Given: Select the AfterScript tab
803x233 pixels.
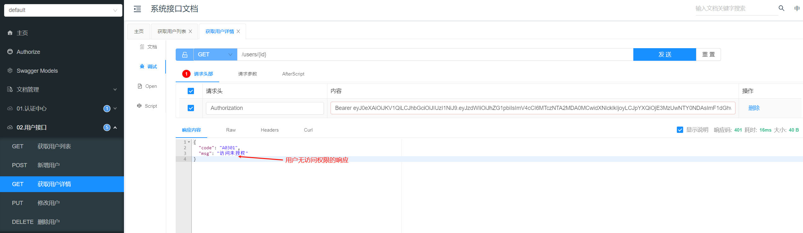Looking at the screenshot, I should (293, 74).
